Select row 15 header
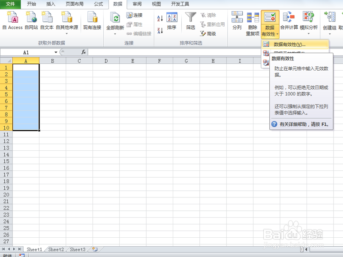The height and width of the screenshot is (257, 343). [x=6, y=161]
